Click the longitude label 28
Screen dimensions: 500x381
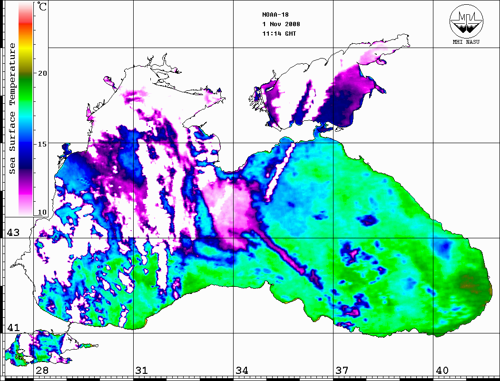(42, 371)
